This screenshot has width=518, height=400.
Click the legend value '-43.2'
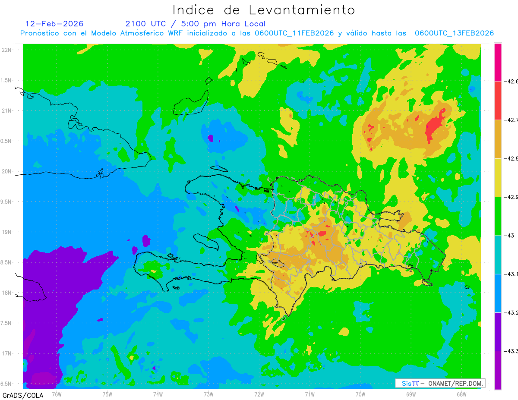coord(511,312)
